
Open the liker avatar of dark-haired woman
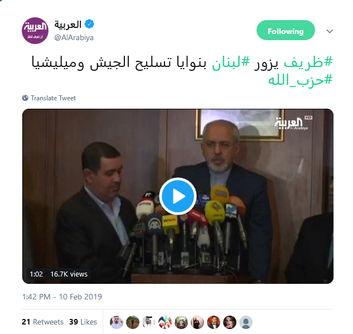tap(230, 322)
